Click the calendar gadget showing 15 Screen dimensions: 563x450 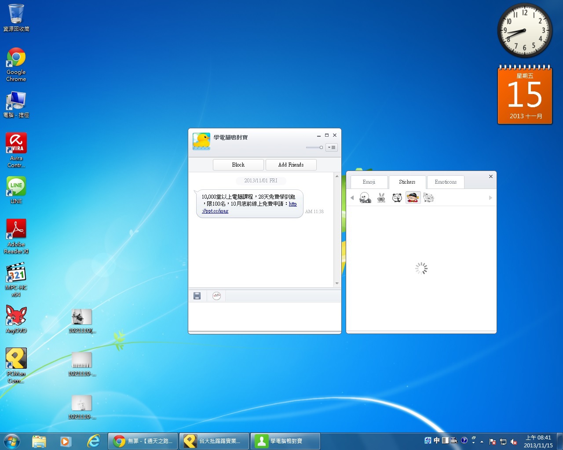tap(525, 94)
